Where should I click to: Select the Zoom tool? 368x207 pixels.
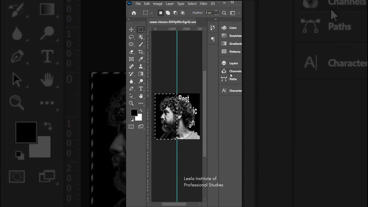(131, 103)
